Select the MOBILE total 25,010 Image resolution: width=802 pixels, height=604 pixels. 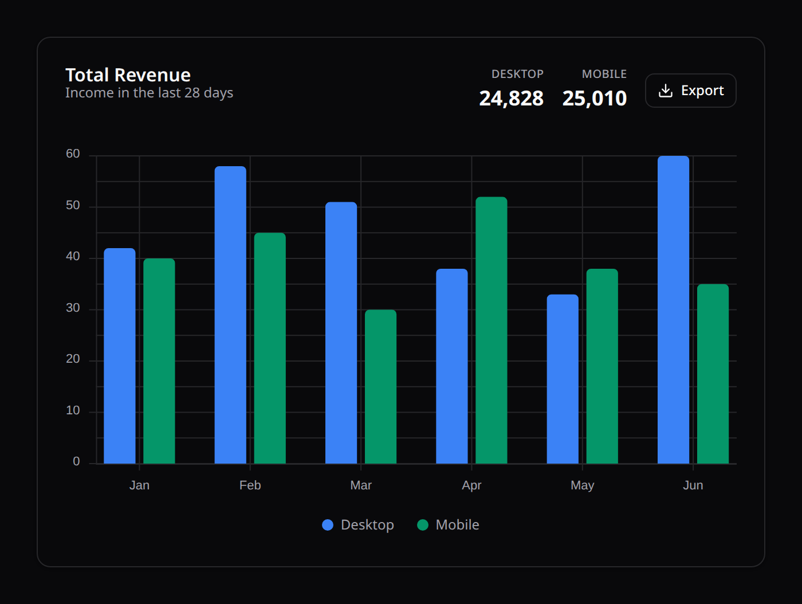[x=595, y=99]
